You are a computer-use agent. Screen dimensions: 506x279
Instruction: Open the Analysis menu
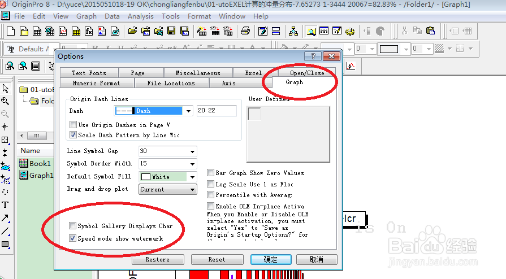141,16
